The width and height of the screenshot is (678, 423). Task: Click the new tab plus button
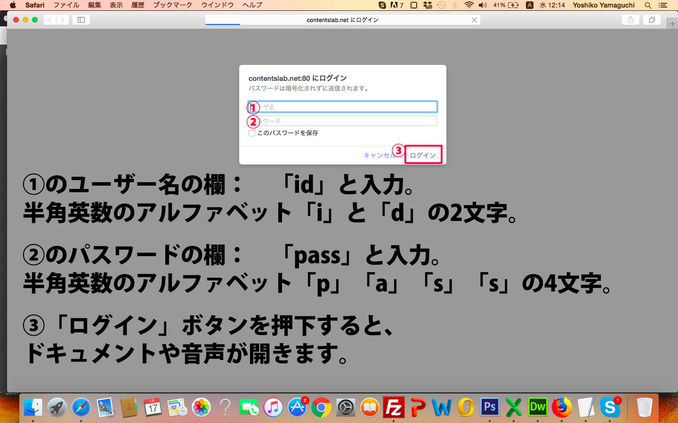tap(672, 24)
